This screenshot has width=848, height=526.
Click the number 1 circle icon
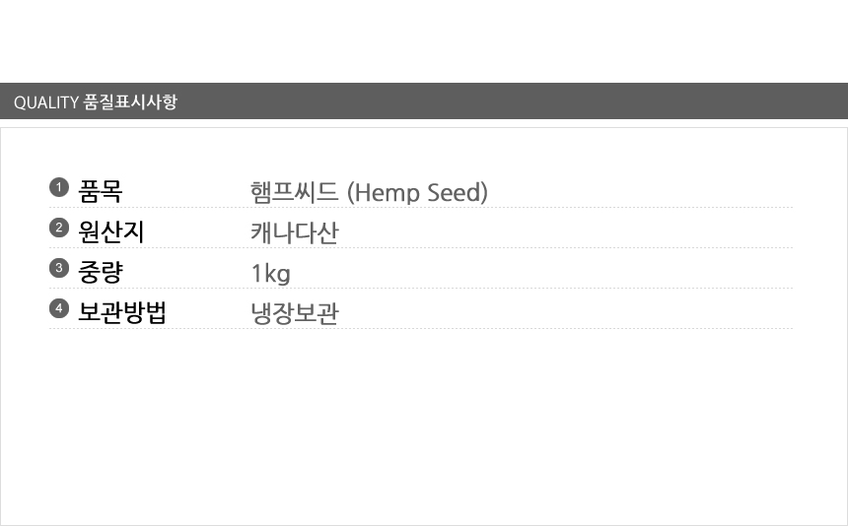click(x=58, y=188)
